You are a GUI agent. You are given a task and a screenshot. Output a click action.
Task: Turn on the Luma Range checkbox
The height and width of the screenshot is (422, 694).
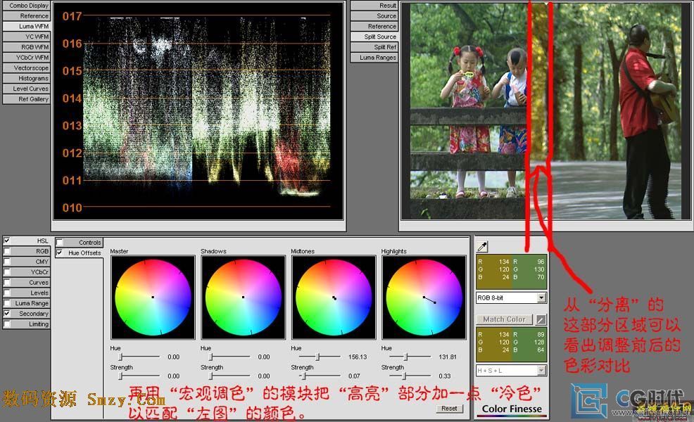[x=6, y=303]
